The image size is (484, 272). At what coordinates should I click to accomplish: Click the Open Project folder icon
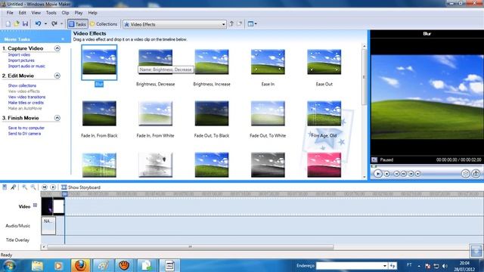point(17,23)
